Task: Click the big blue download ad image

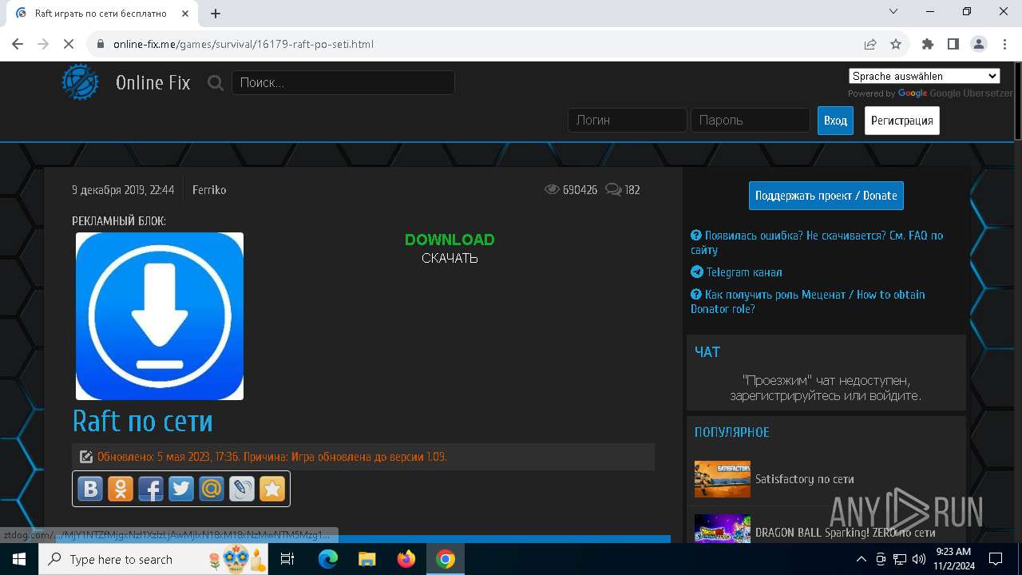Action: [x=160, y=316]
